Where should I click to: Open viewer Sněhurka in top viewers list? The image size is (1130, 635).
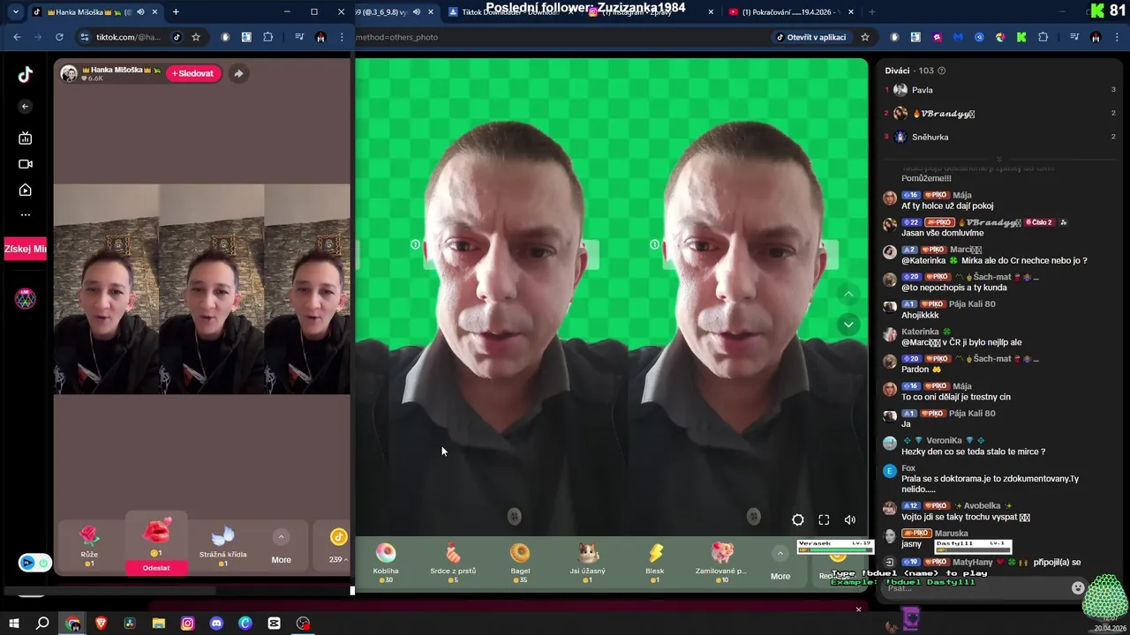[x=1001, y=138]
